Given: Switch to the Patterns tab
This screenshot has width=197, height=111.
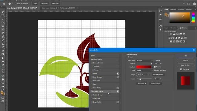Looking at the screenshot, I should point(189,10).
